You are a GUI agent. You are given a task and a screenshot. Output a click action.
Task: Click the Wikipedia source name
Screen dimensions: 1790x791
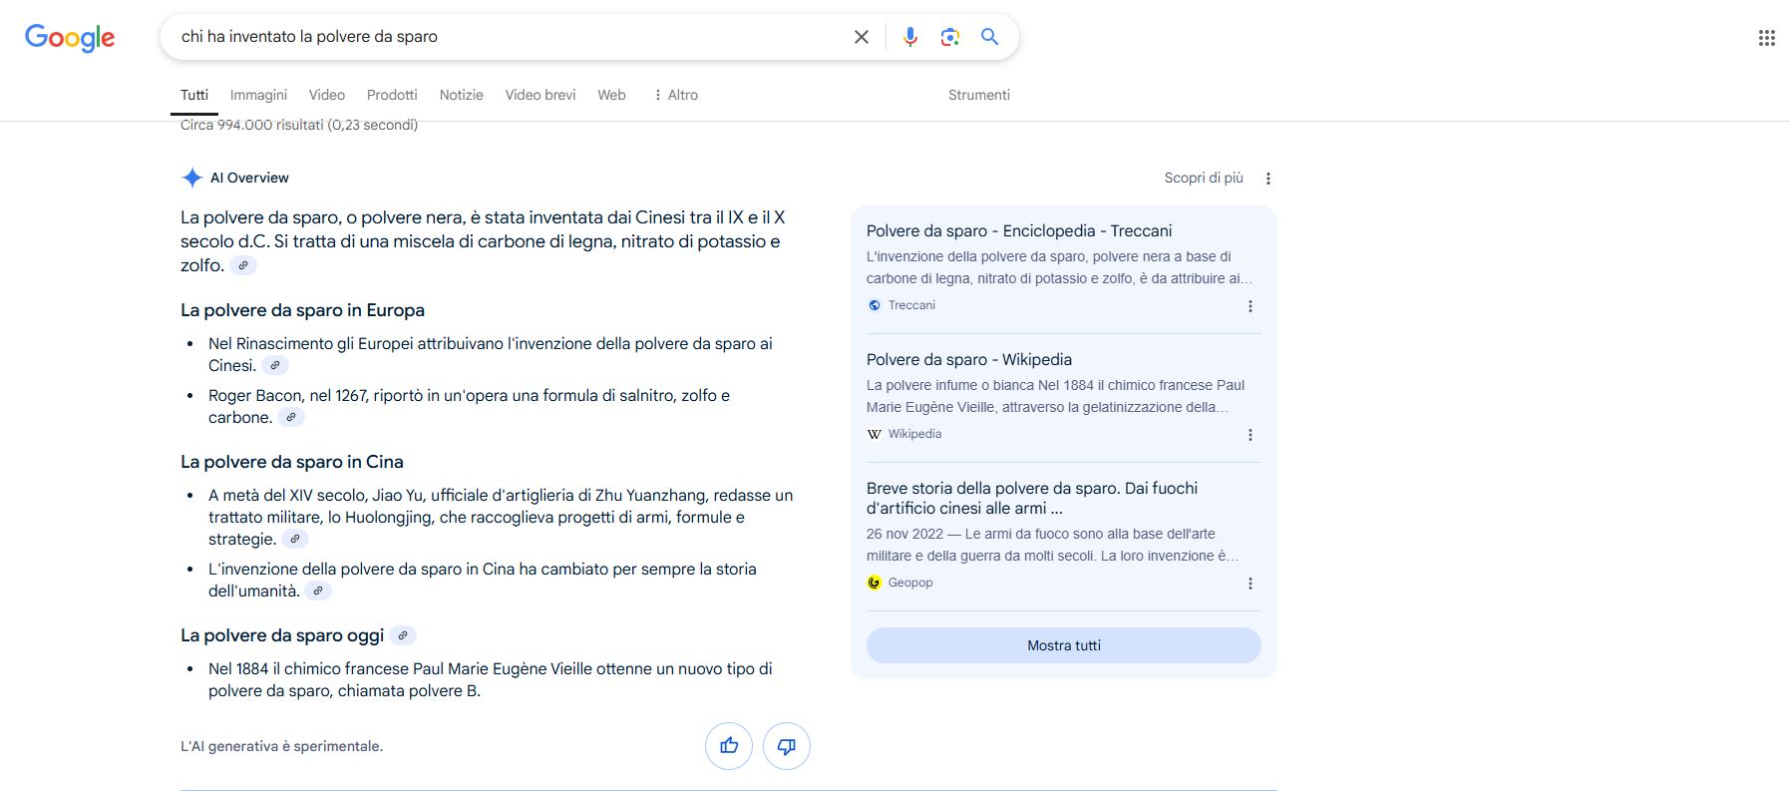914,434
